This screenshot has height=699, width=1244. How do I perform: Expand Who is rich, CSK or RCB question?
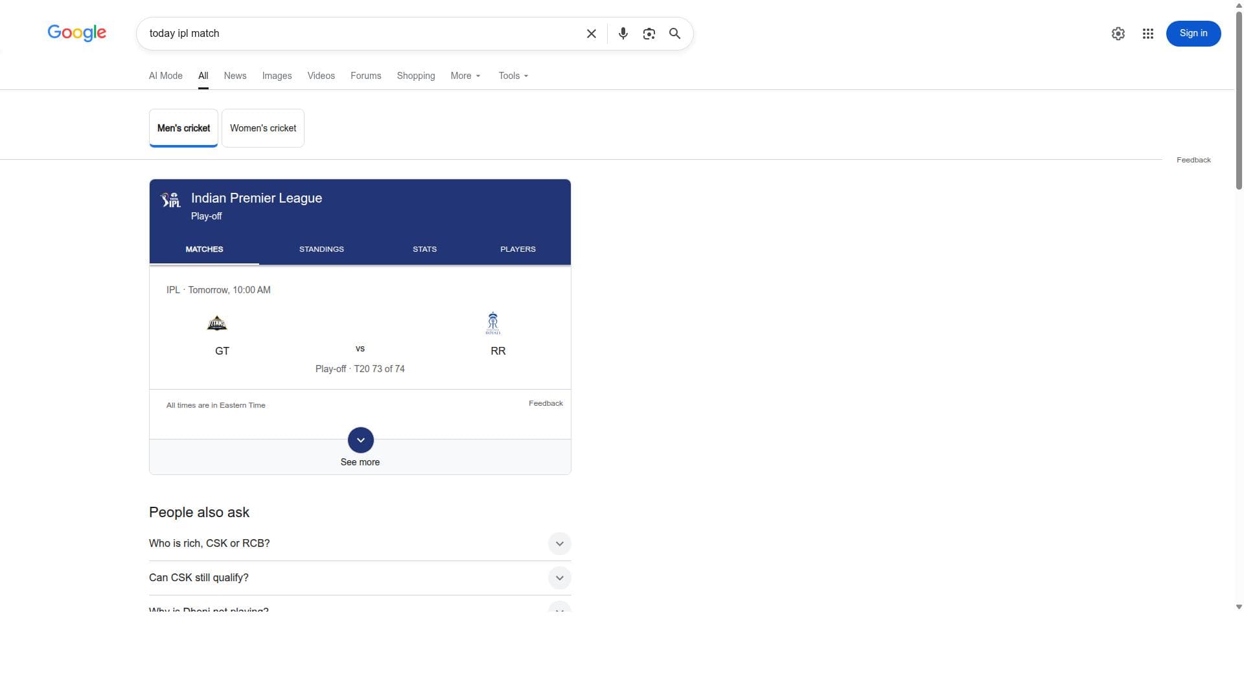click(360, 544)
